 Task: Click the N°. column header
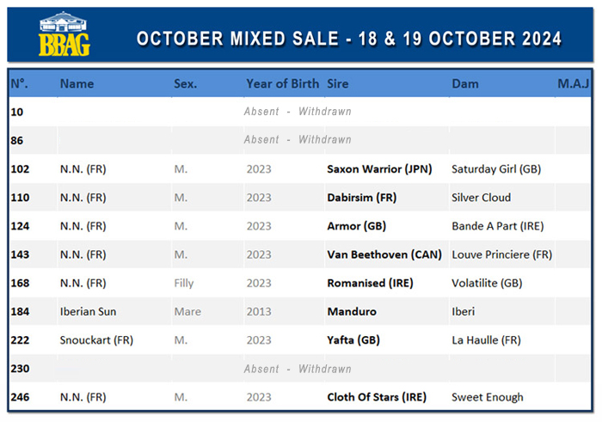[19, 83]
